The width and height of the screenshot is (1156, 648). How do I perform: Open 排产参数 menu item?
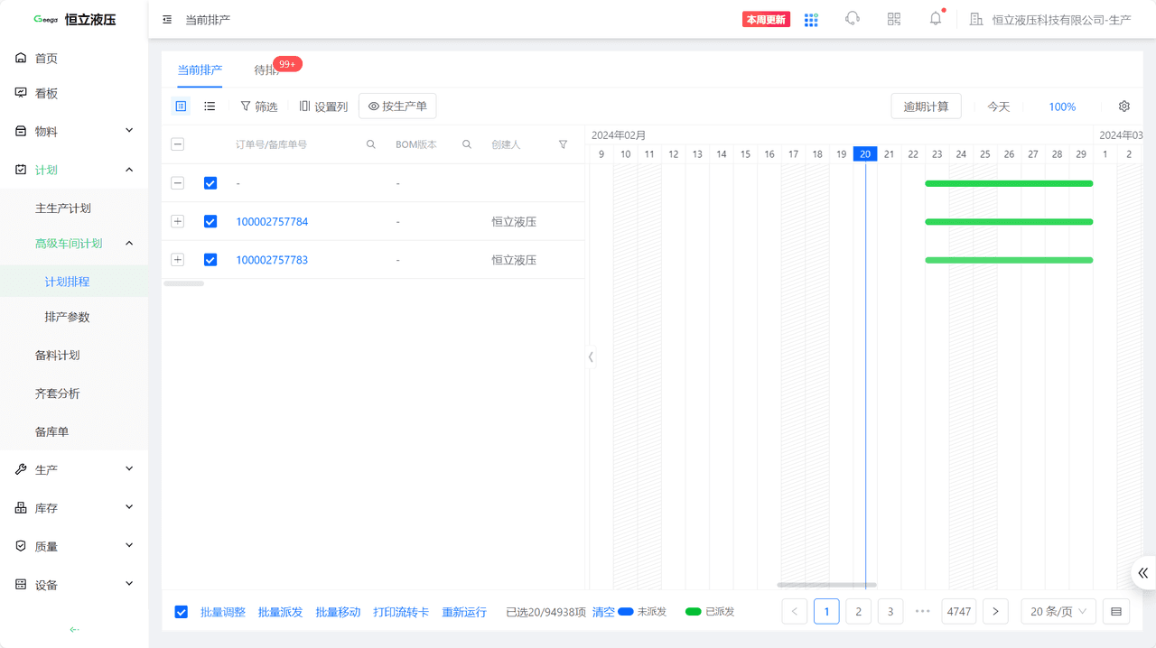(x=68, y=317)
